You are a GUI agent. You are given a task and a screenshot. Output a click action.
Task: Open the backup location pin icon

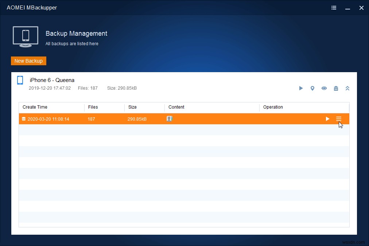(312, 88)
